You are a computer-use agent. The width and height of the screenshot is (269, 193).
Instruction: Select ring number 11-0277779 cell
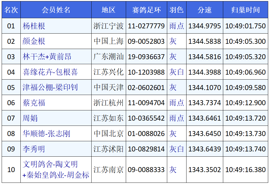[x=146, y=26]
